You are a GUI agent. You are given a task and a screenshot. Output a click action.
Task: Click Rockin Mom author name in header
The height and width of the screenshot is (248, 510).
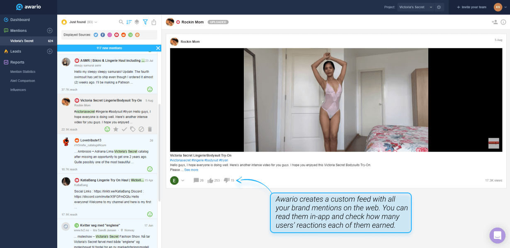(x=192, y=22)
